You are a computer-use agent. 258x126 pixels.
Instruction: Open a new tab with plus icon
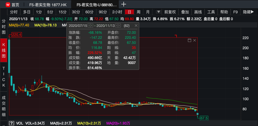[x=124, y=4]
